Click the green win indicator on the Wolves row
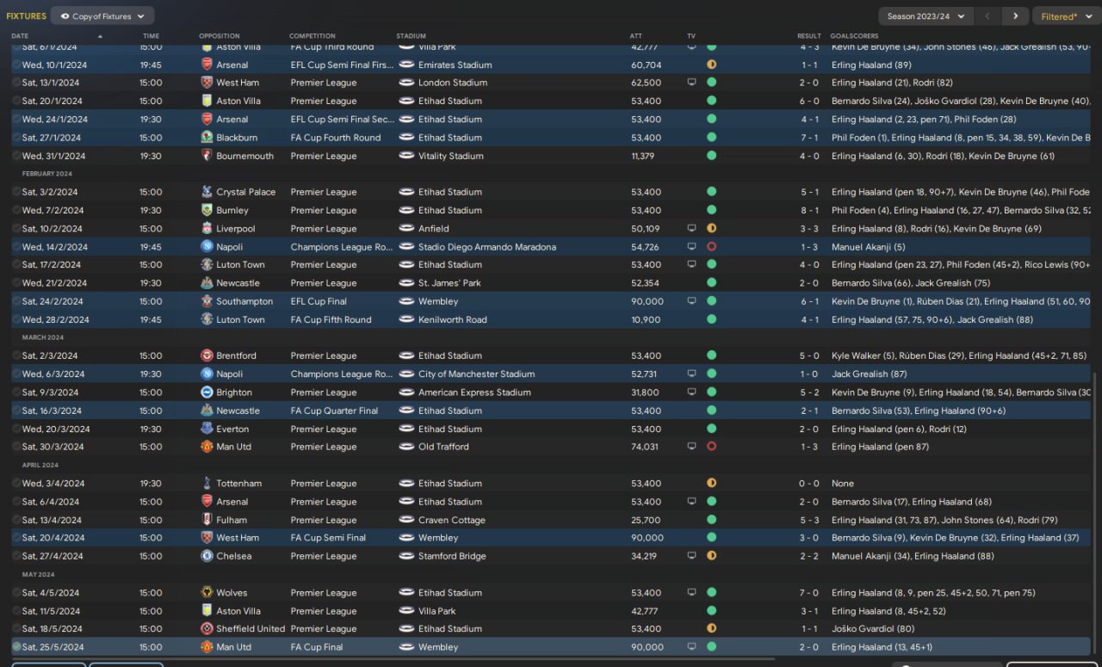The width and height of the screenshot is (1102, 667). pos(711,593)
